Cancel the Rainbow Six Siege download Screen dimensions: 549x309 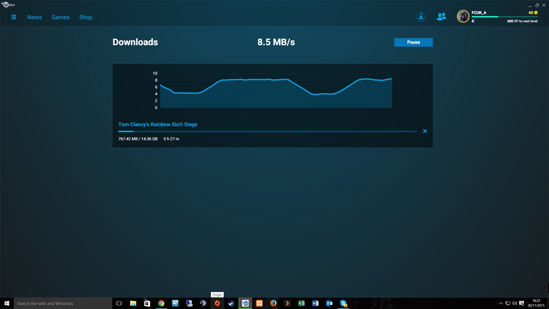coord(425,131)
